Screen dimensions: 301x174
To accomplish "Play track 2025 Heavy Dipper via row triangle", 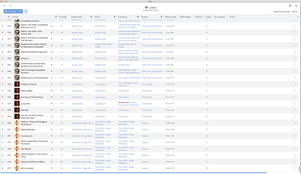I will click(x=3, y=90).
